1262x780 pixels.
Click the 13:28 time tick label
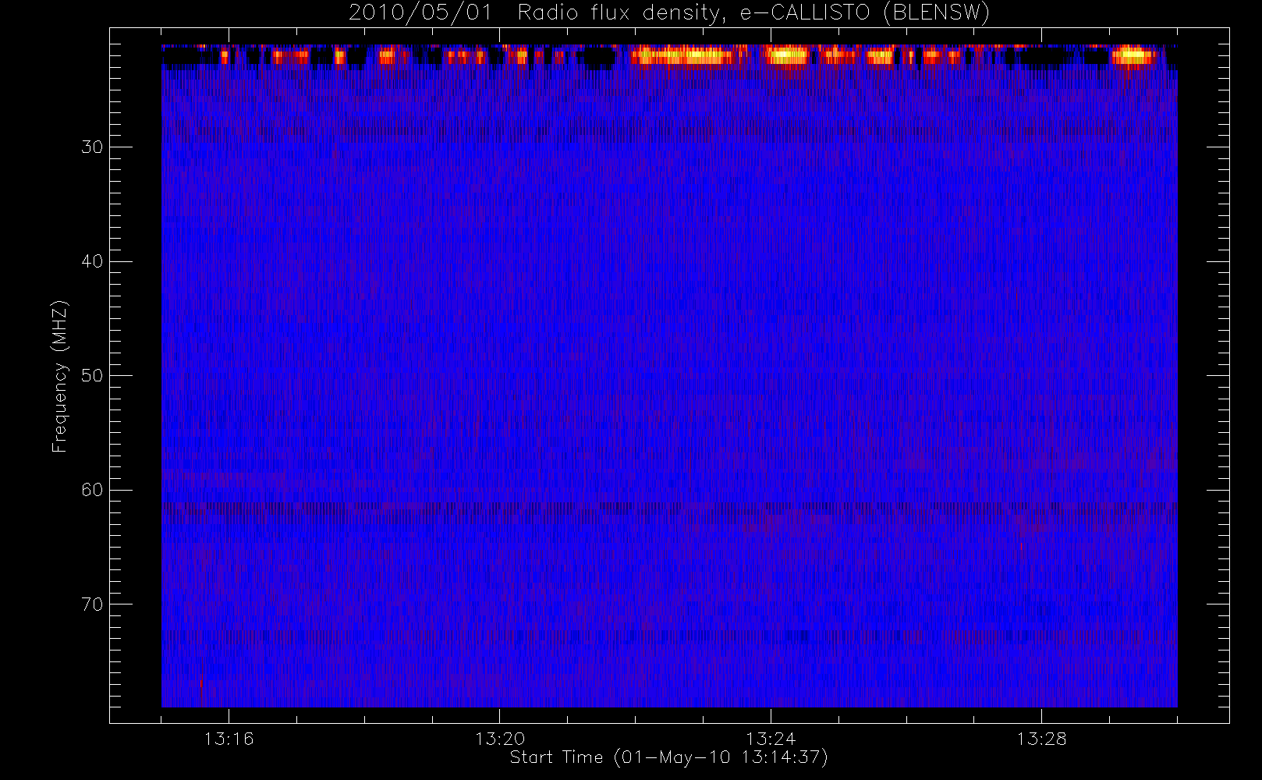click(1041, 739)
